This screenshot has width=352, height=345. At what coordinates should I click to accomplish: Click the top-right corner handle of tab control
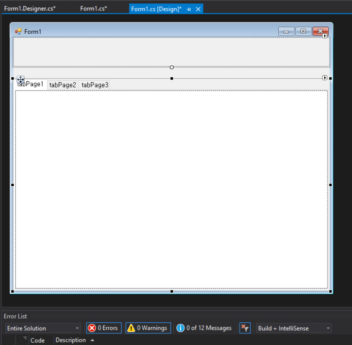[331, 78]
